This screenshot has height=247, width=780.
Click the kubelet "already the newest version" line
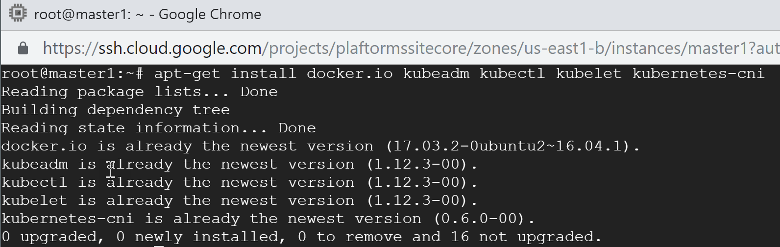pyautogui.click(x=239, y=201)
